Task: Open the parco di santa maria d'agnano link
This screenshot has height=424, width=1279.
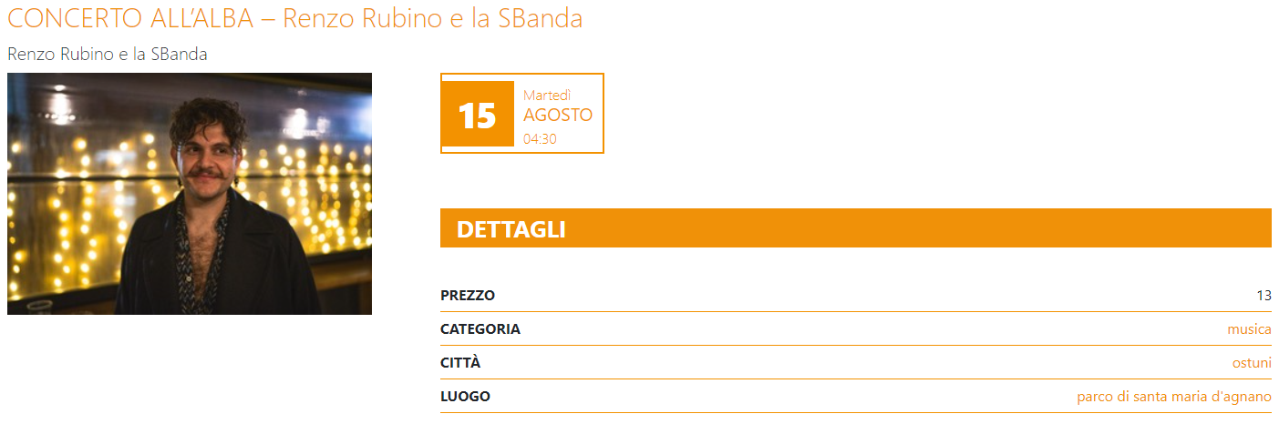Action: (x=1174, y=397)
